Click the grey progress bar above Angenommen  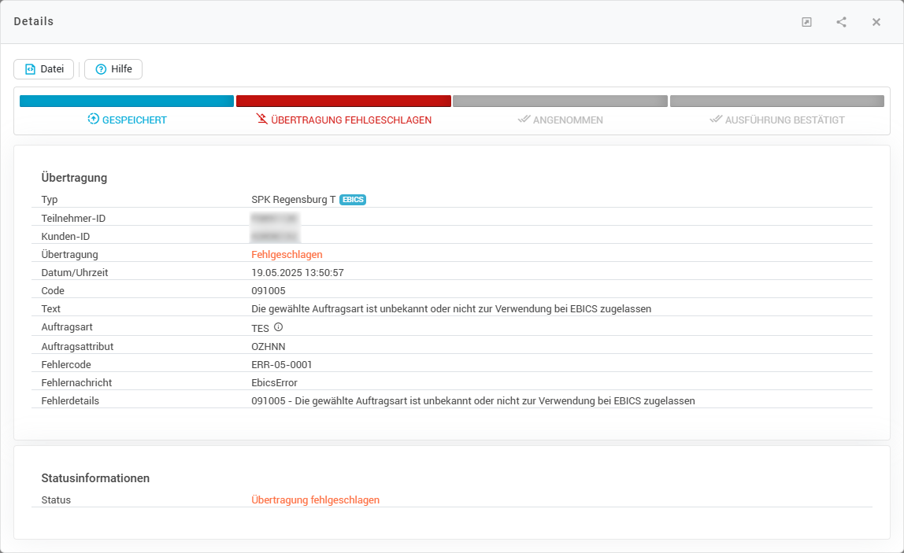560,101
